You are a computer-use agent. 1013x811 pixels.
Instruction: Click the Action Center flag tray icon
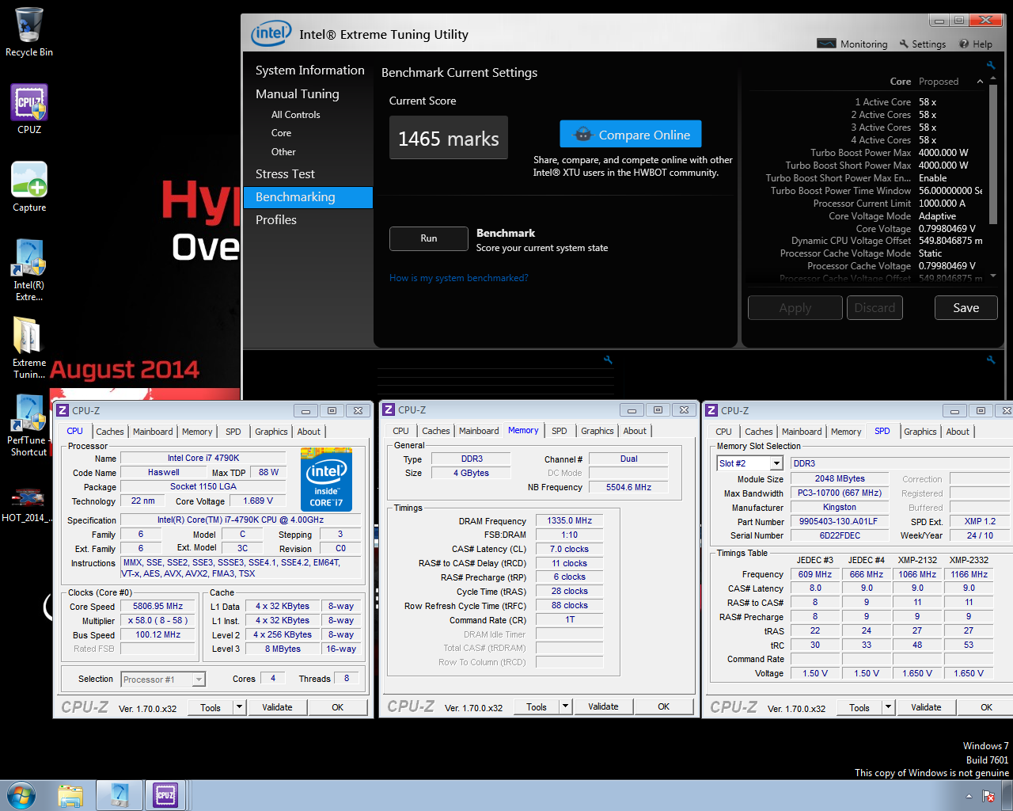click(988, 795)
